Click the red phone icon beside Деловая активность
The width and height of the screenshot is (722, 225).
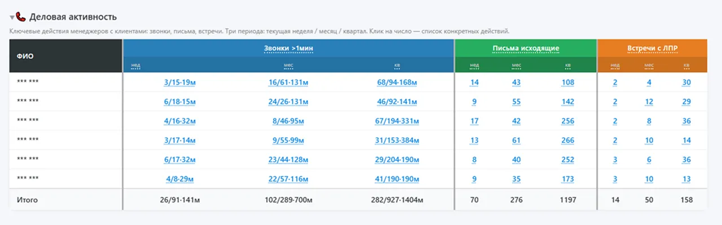pos(21,17)
